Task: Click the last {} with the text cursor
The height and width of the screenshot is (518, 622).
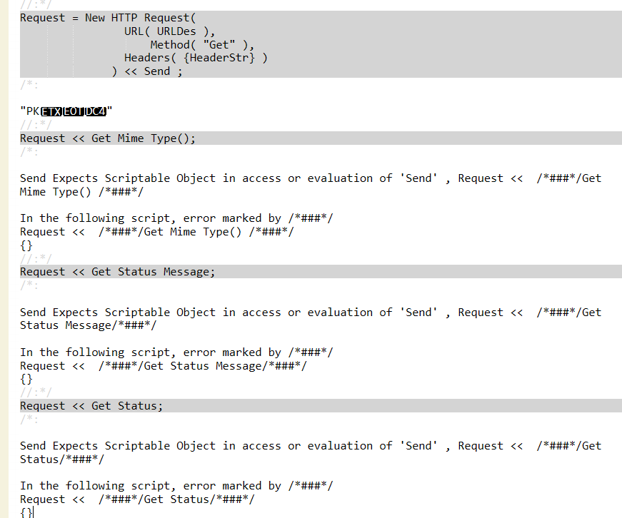Action: (26, 512)
